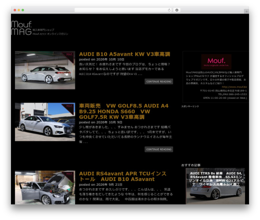Visit the http://www.mouf.biz link in sidebar

[234, 87]
